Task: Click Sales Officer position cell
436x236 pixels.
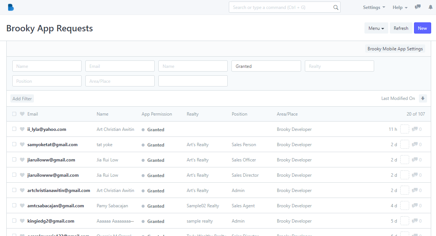Action: tap(244, 160)
